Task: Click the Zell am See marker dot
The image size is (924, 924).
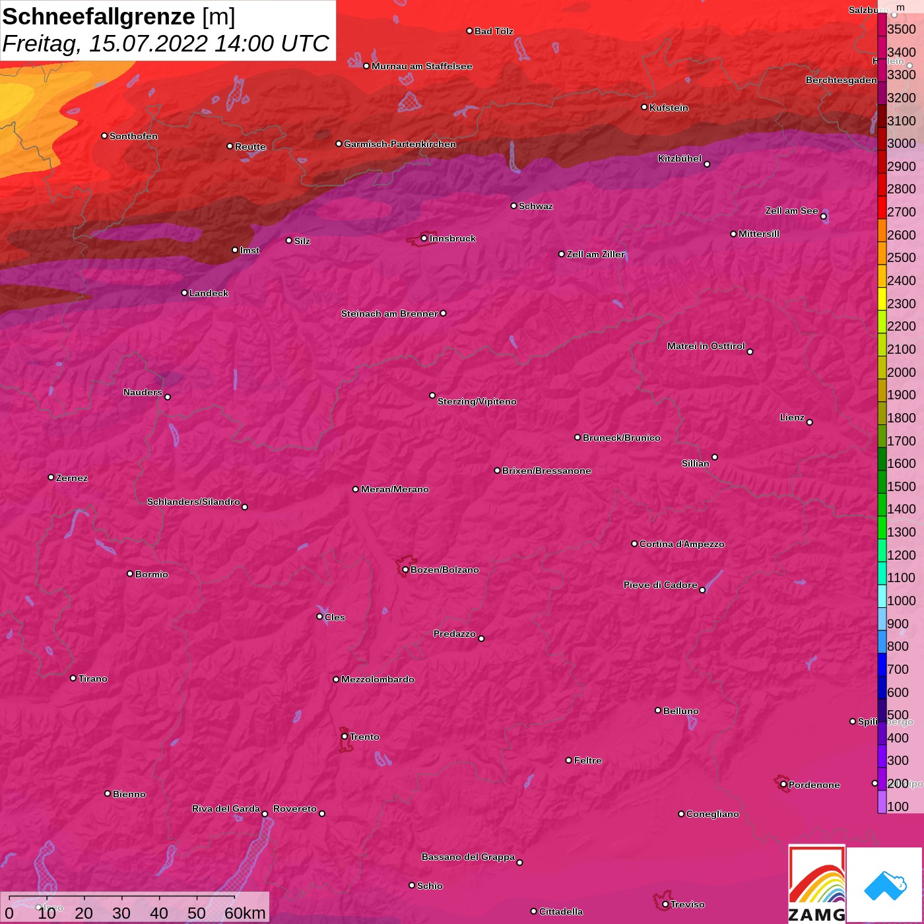Action: pos(823,216)
